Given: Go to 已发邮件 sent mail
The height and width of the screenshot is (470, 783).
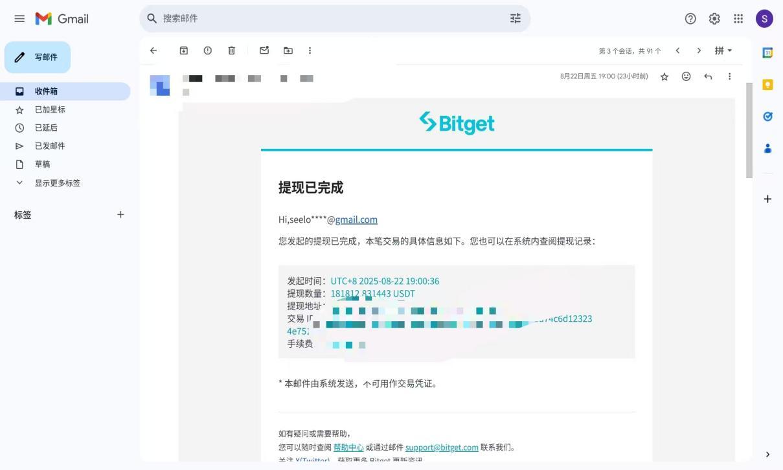Looking at the screenshot, I should (50, 146).
